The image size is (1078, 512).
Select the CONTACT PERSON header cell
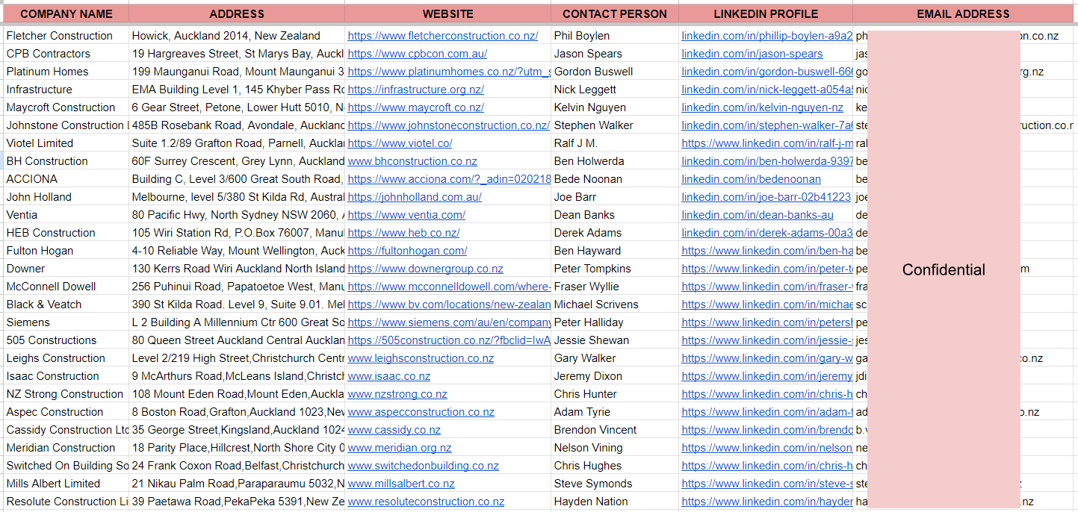coord(615,13)
